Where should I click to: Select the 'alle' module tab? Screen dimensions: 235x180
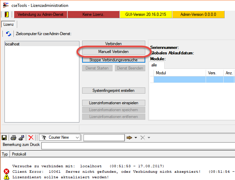[x=154, y=65]
